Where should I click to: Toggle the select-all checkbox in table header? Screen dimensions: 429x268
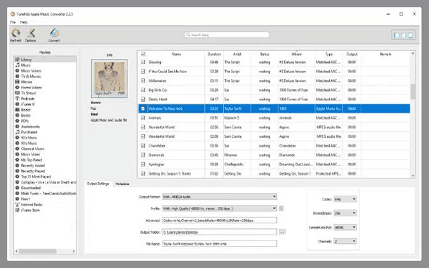pos(143,54)
